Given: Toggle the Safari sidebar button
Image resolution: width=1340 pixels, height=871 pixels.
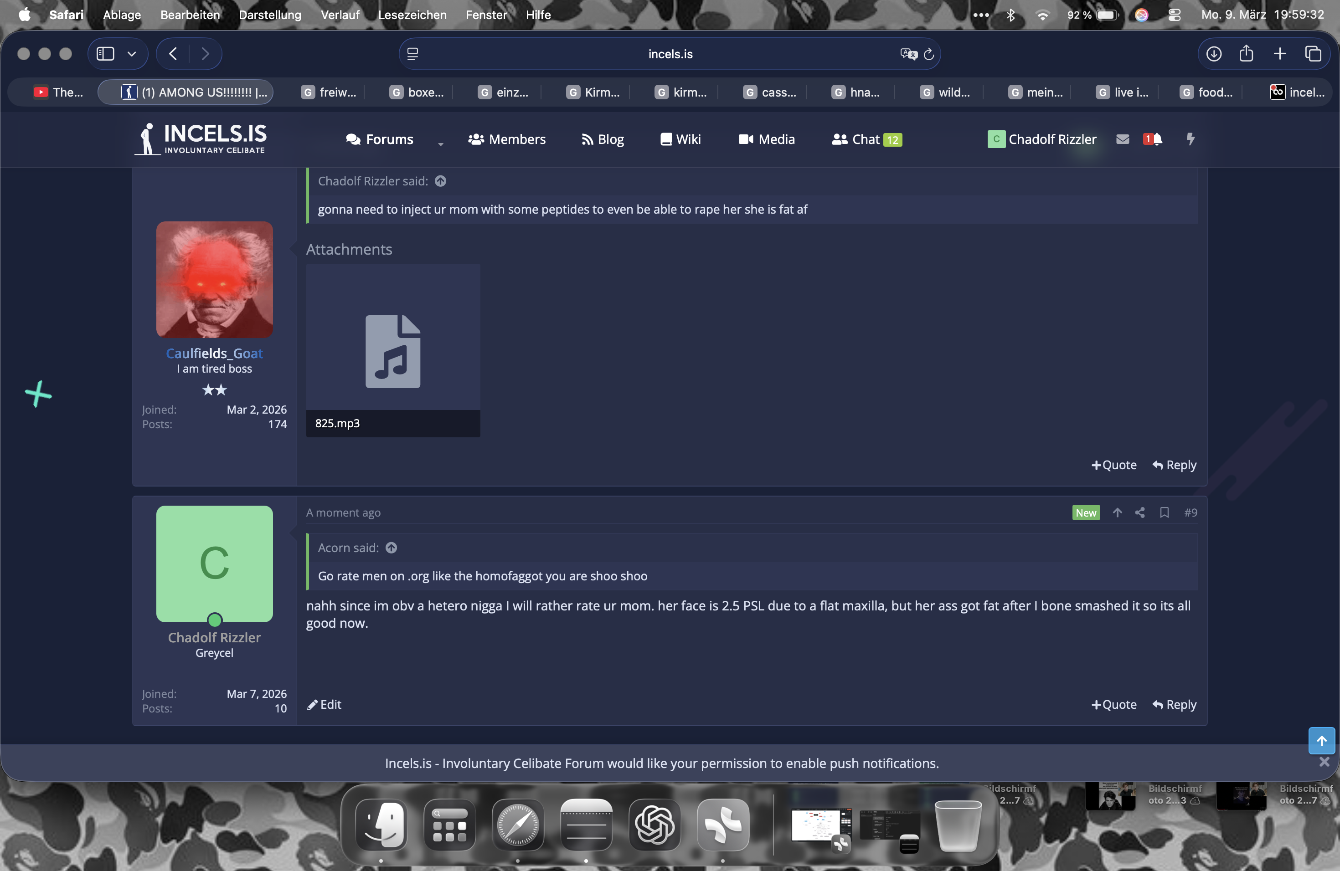Looking at the screenshot, I should coord(105,54).
